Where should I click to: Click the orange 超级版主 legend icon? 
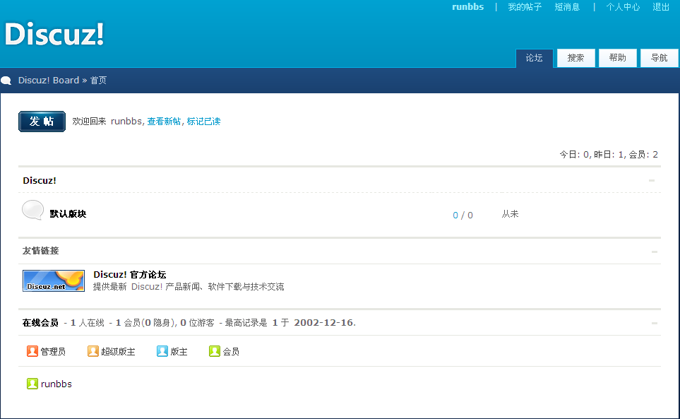(x=93, y=351)
